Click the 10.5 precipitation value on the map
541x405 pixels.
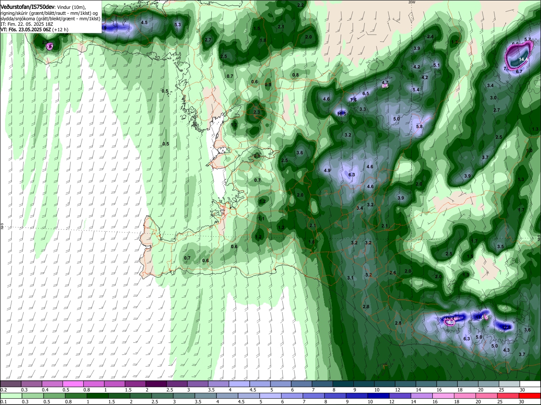[x=342, y=114]
